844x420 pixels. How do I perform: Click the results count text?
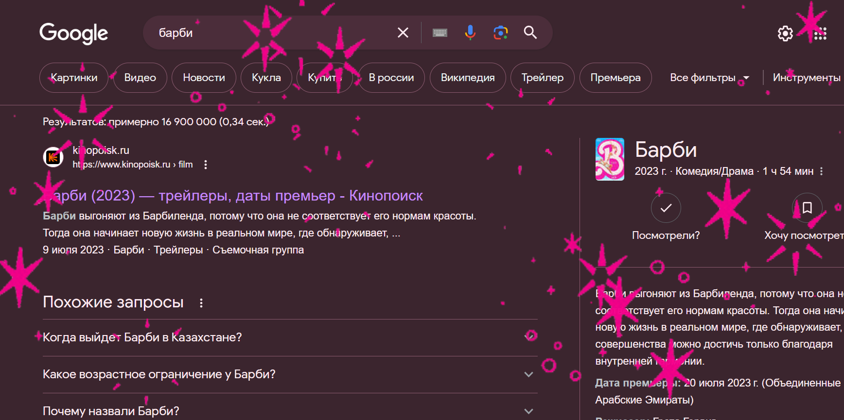click(156, 122)
